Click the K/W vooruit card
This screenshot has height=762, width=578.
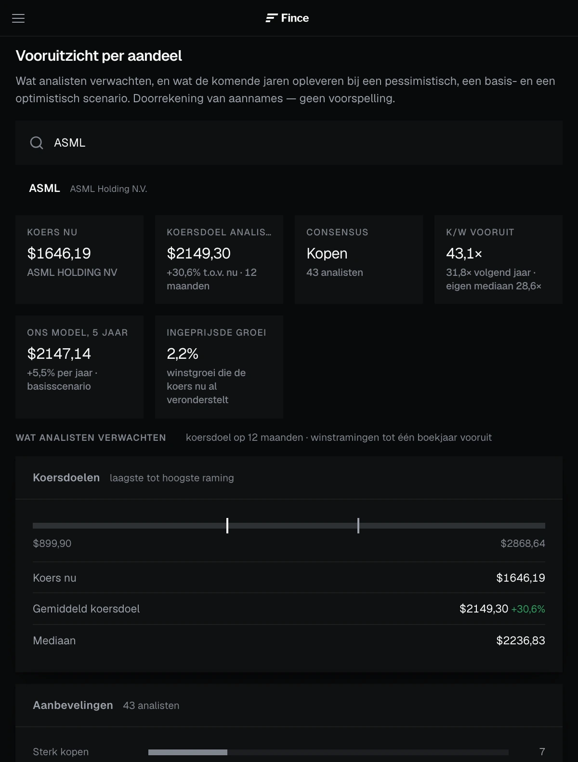coord(499,259)
